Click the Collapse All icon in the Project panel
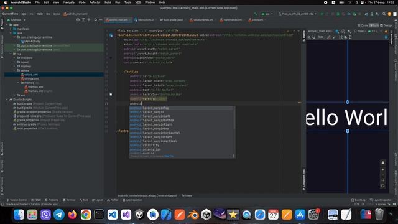 point(88,19)
